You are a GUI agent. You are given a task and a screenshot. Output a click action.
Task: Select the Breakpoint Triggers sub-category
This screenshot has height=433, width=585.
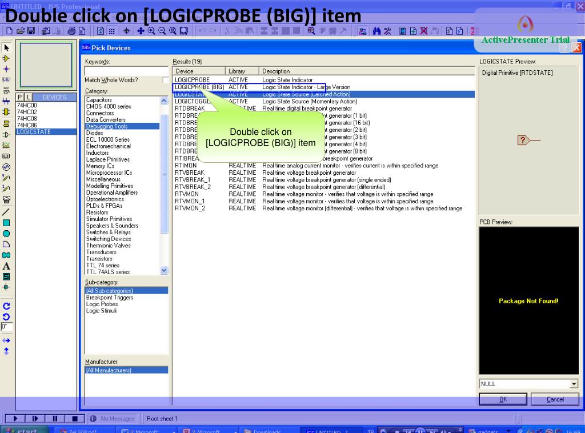109,298
